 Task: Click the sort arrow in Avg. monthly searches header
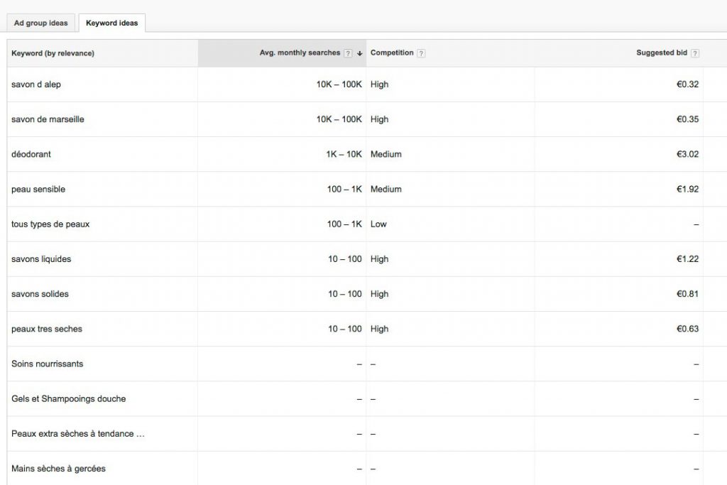(359, 53)
